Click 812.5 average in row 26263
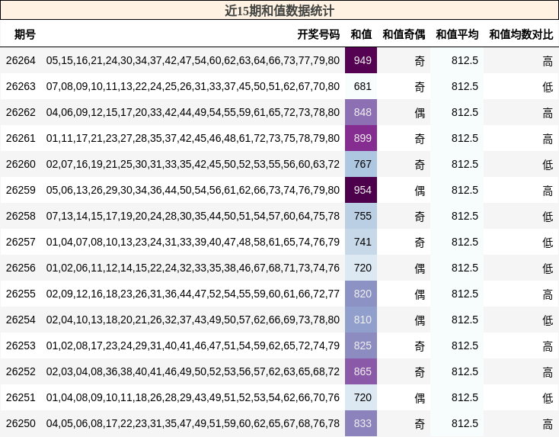The width and height of the screenshot is (559, 437). pyautogui.click(x=465, y=86)
